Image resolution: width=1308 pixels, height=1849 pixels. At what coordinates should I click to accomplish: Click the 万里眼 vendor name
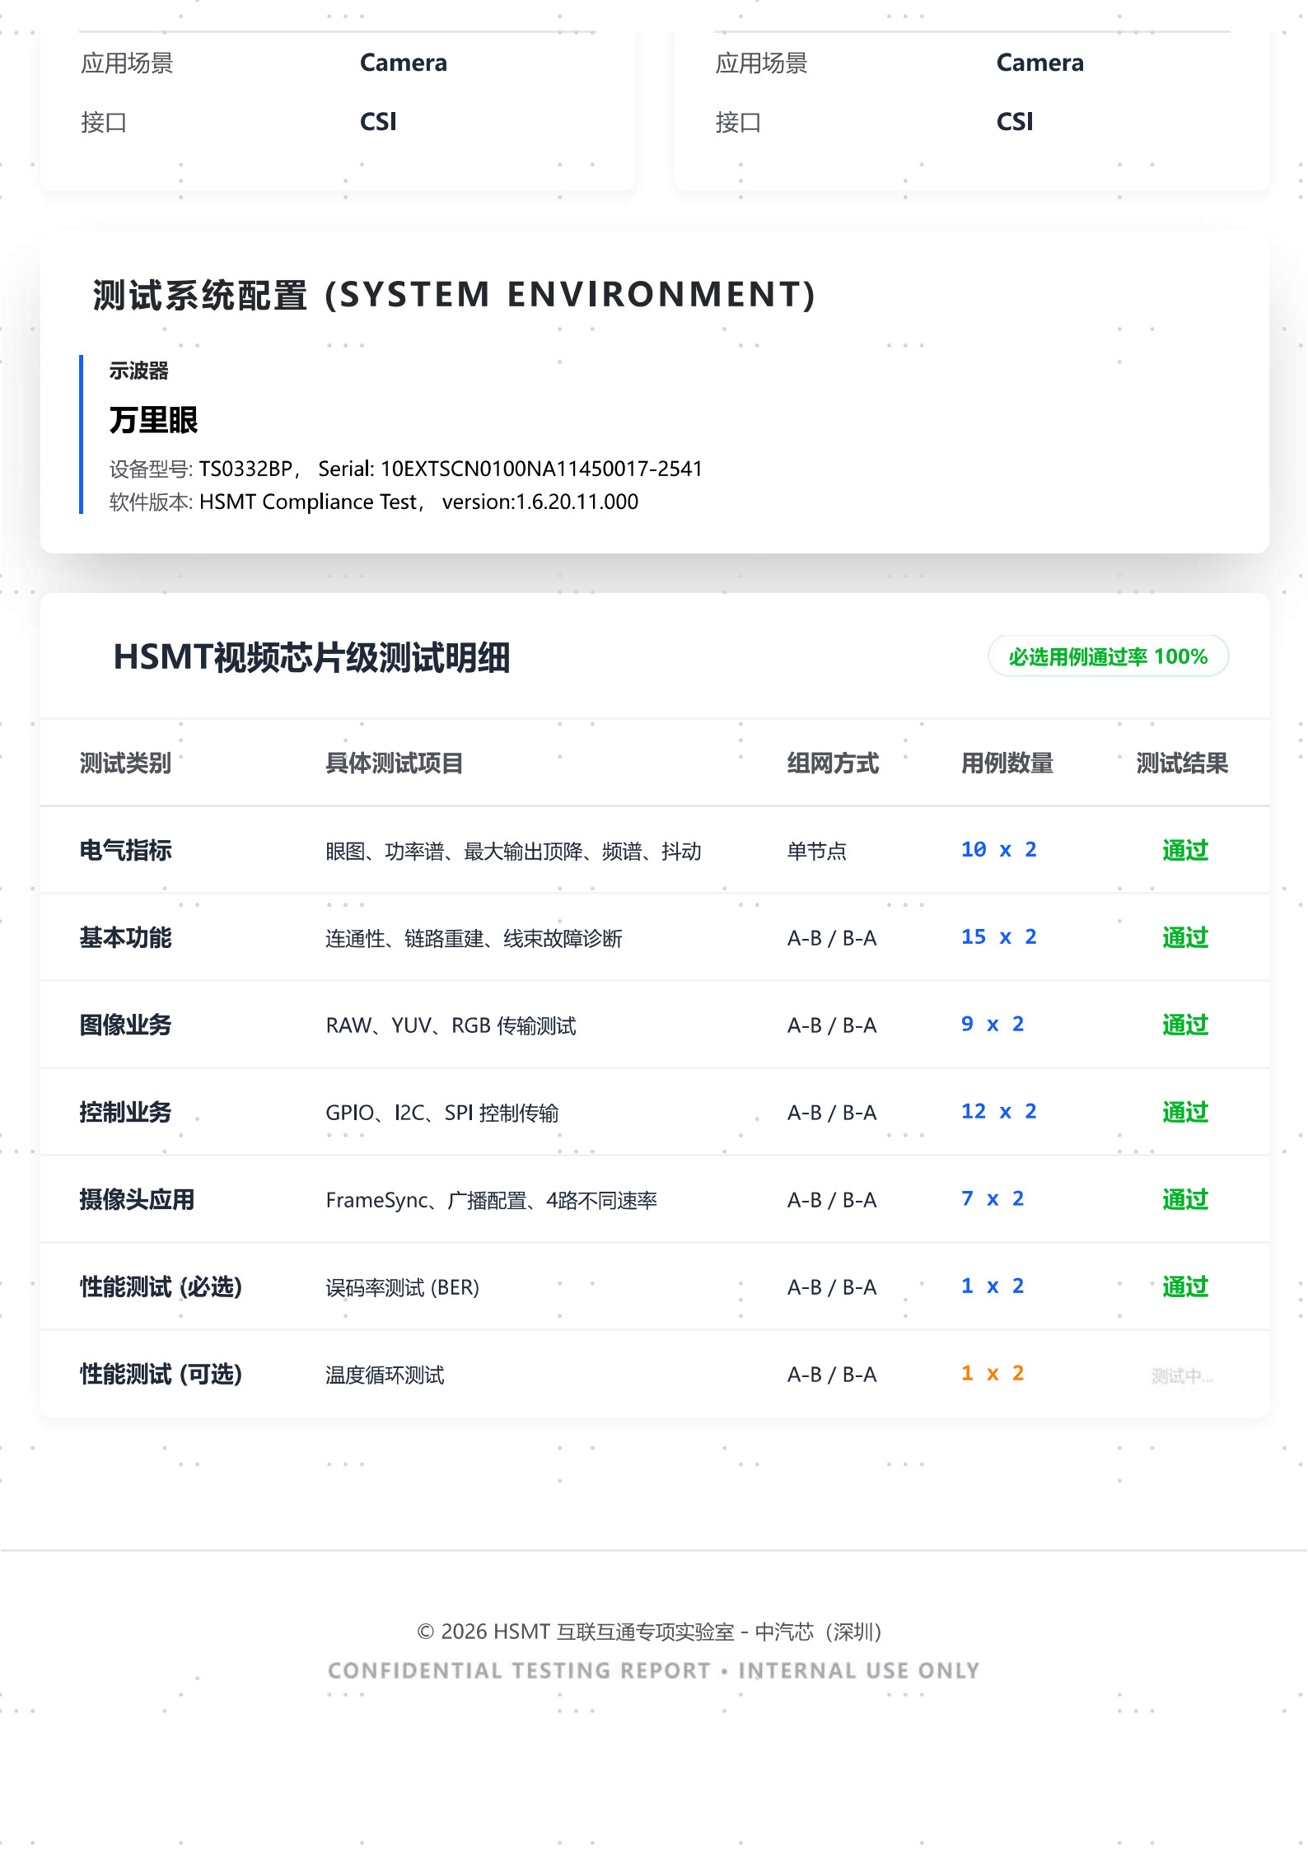(x=153, y=420)
